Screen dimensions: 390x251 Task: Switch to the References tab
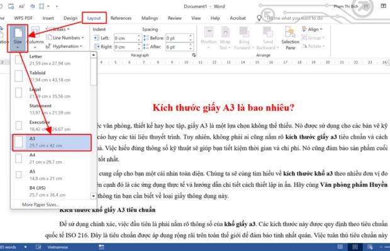[121, 18]
